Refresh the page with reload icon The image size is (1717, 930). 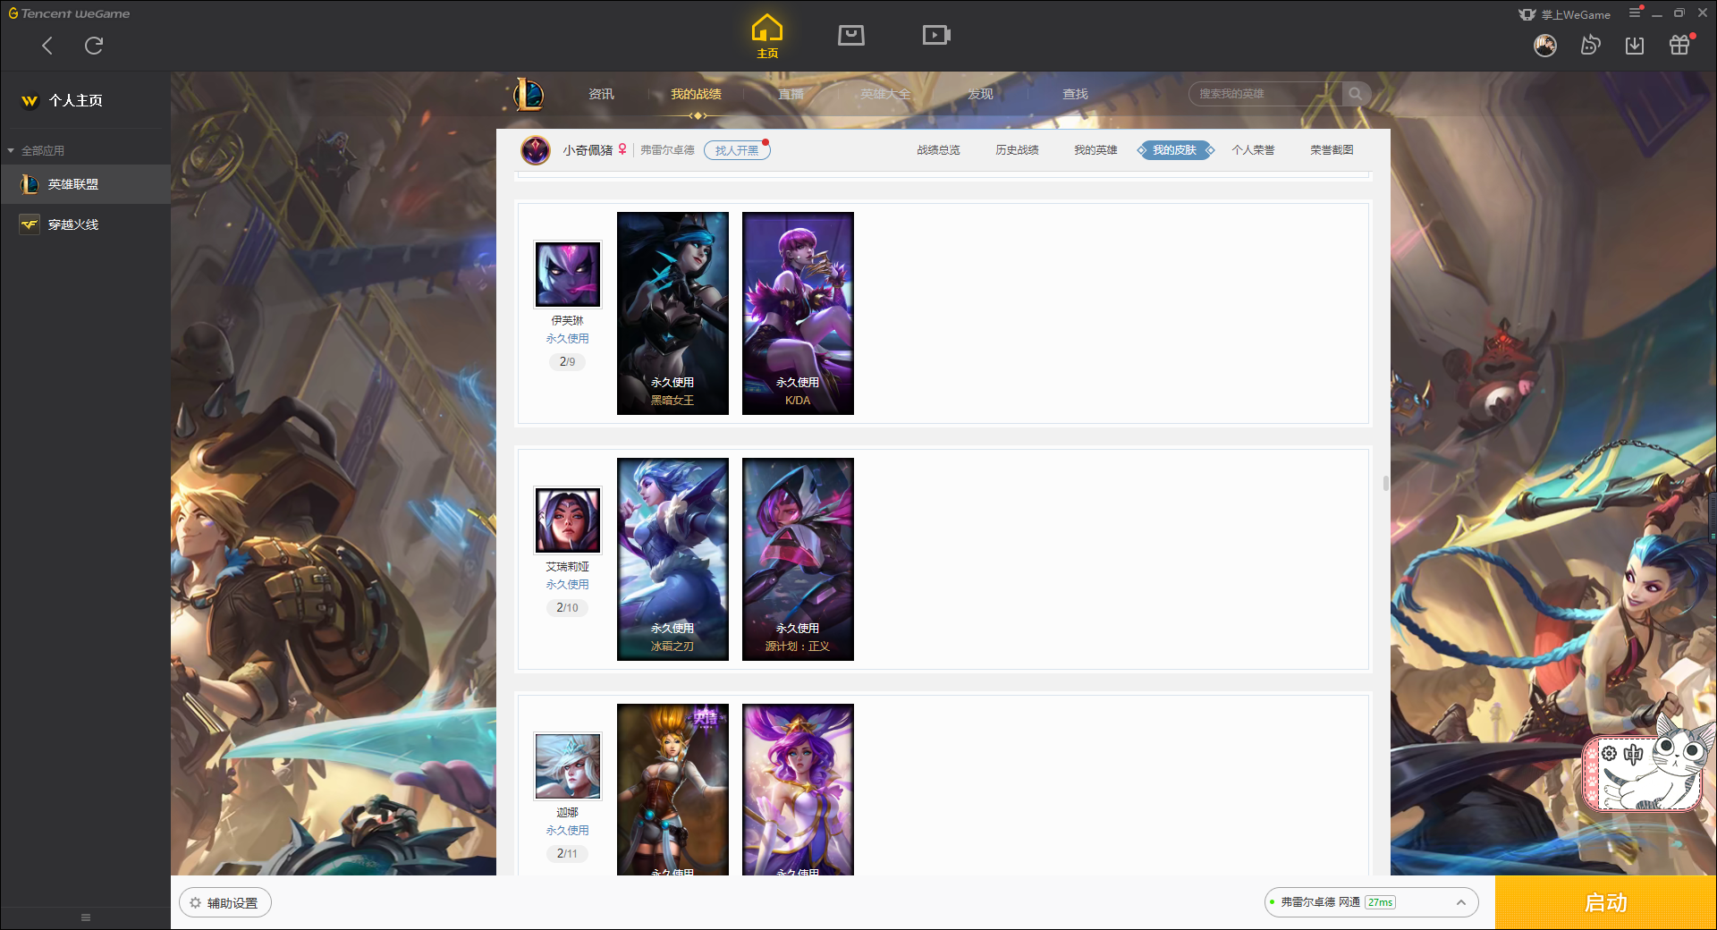point(94,46)
